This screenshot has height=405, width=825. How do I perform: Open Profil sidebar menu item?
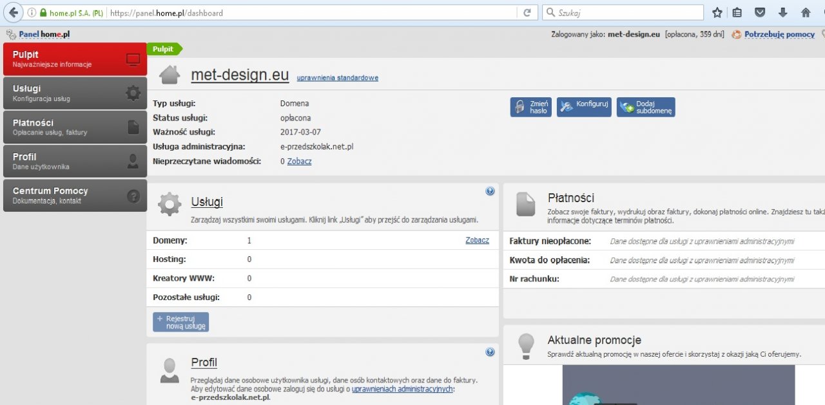coord(75,162)
